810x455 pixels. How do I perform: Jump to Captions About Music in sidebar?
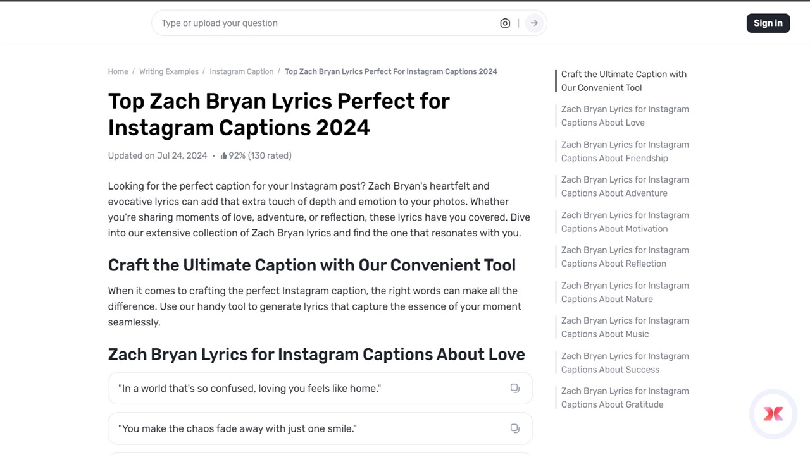pyautogui.click(x=625, y=327)
